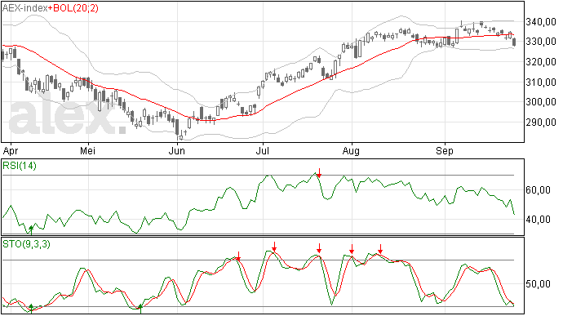Click the green buy arrow on RSI panel

click(31, 230)
